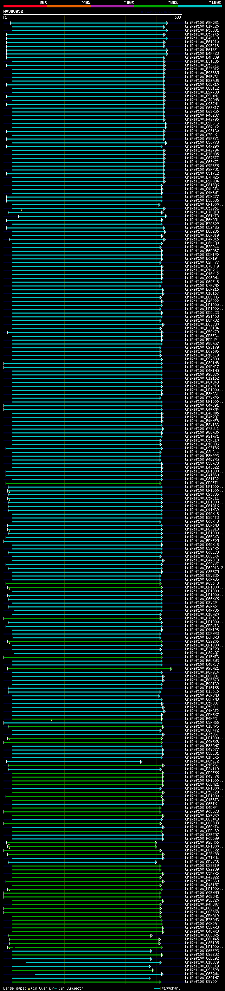The width and height of the screenshot is (225, 991).
Task: Select the label UniRef100_P42795
Action: tap(202, 119)
